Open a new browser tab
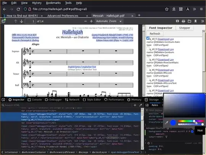Viewport: 206px width, 155px height. (139, 15)
